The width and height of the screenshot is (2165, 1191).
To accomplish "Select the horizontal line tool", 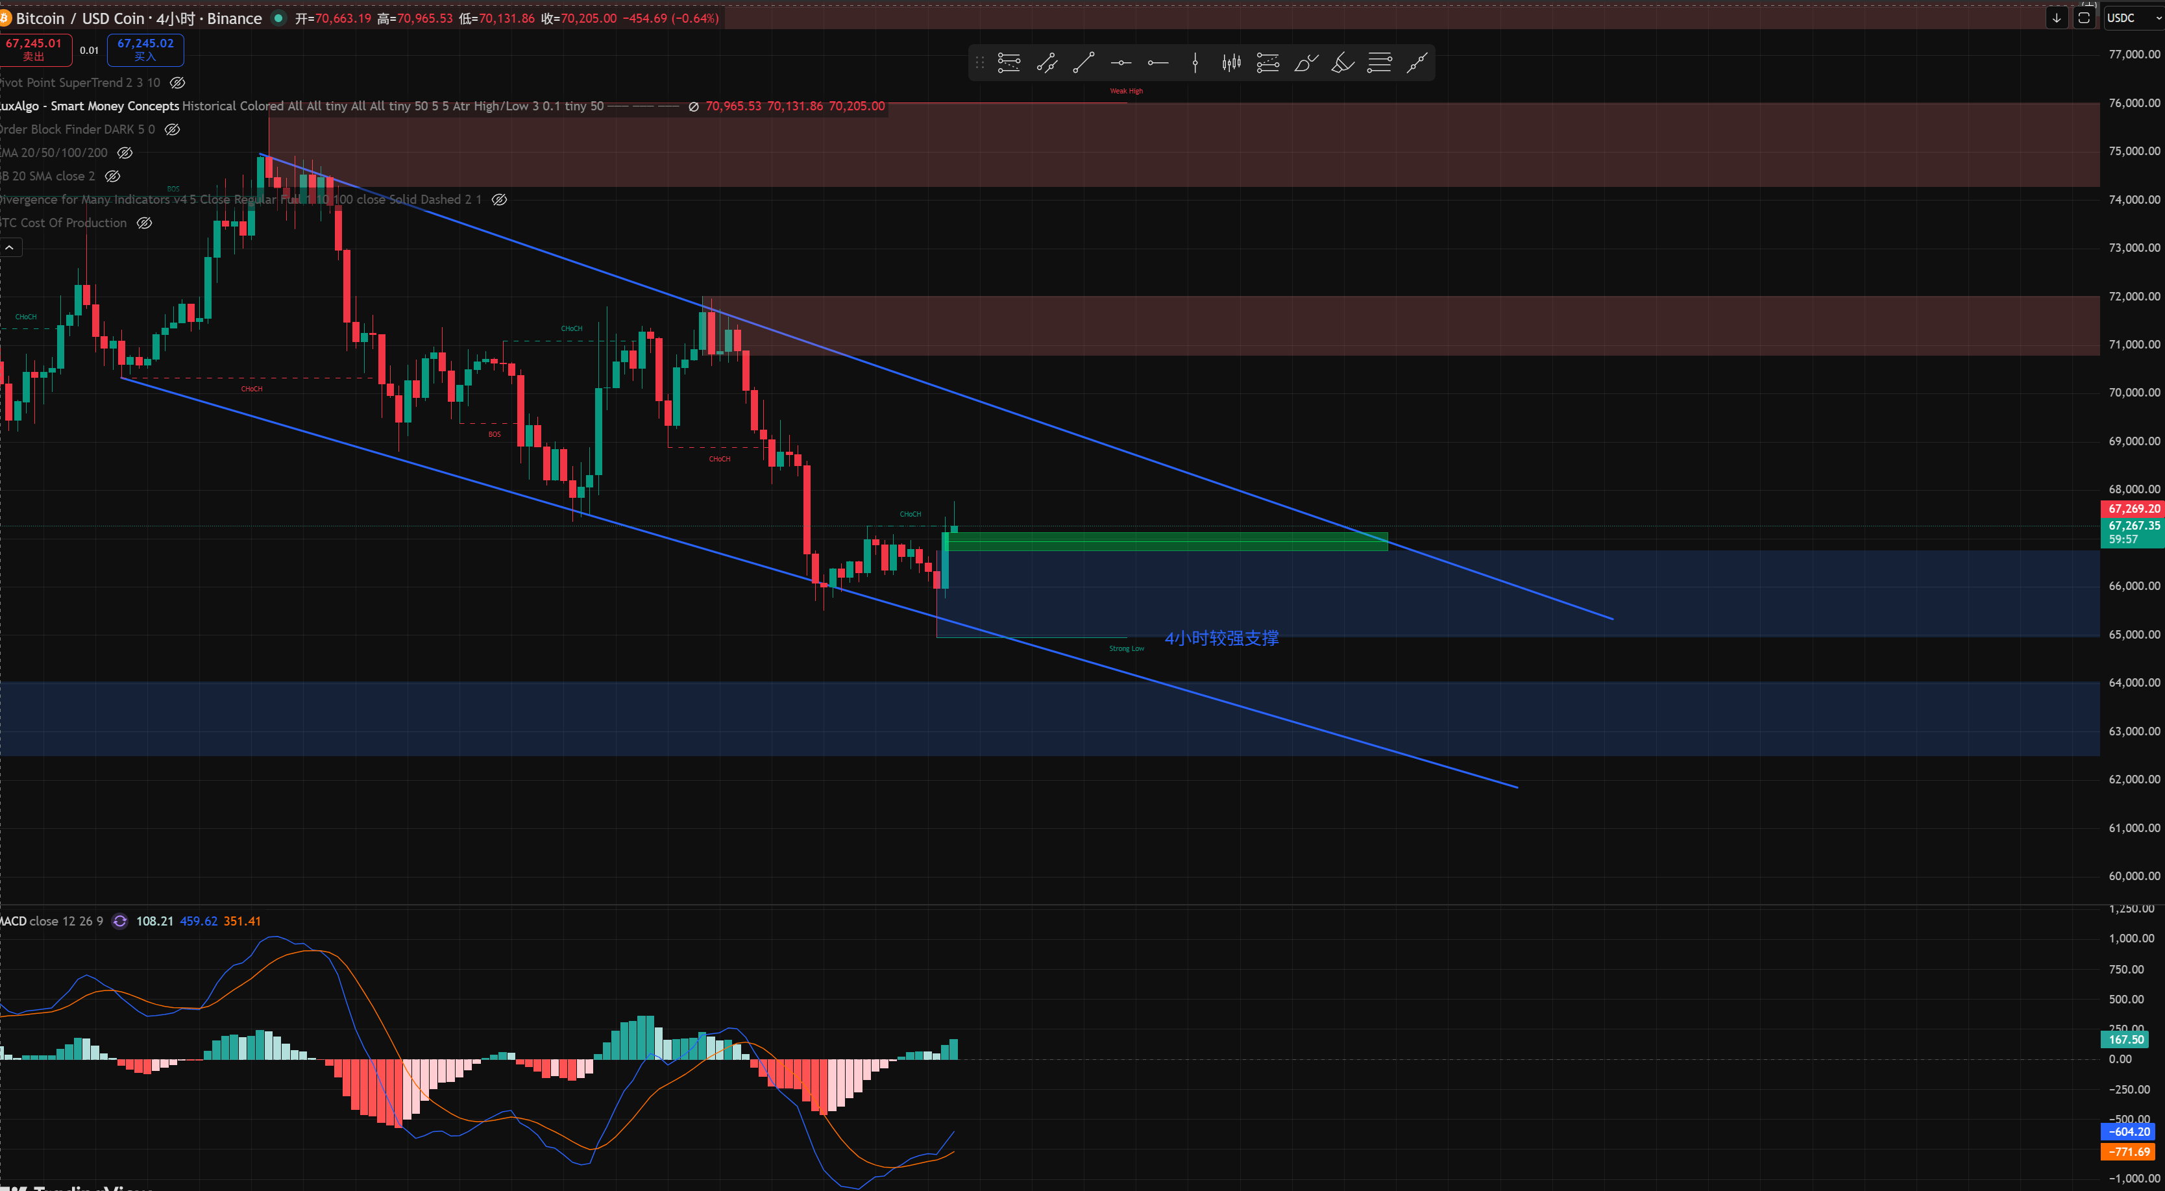I will tap(1121, 63).
